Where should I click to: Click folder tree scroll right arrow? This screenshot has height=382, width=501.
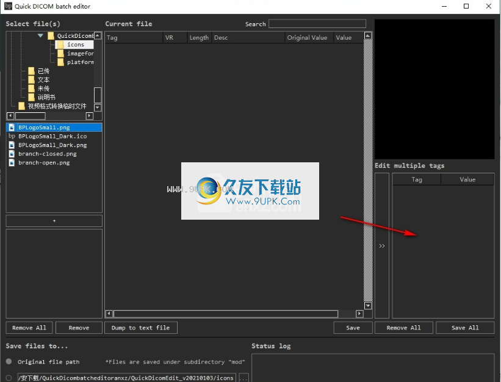tap(90, 115)
